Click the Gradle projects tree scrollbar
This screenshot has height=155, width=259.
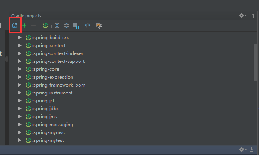click(x=255, y=62)
